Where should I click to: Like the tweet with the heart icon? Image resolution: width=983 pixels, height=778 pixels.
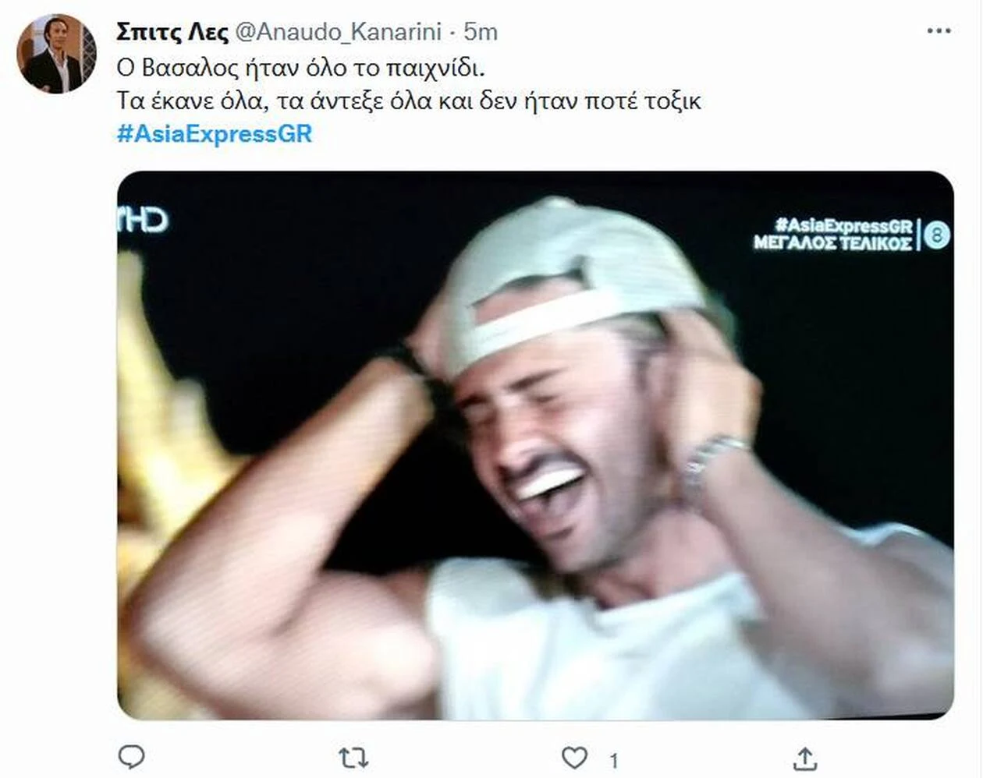point(574,758)
